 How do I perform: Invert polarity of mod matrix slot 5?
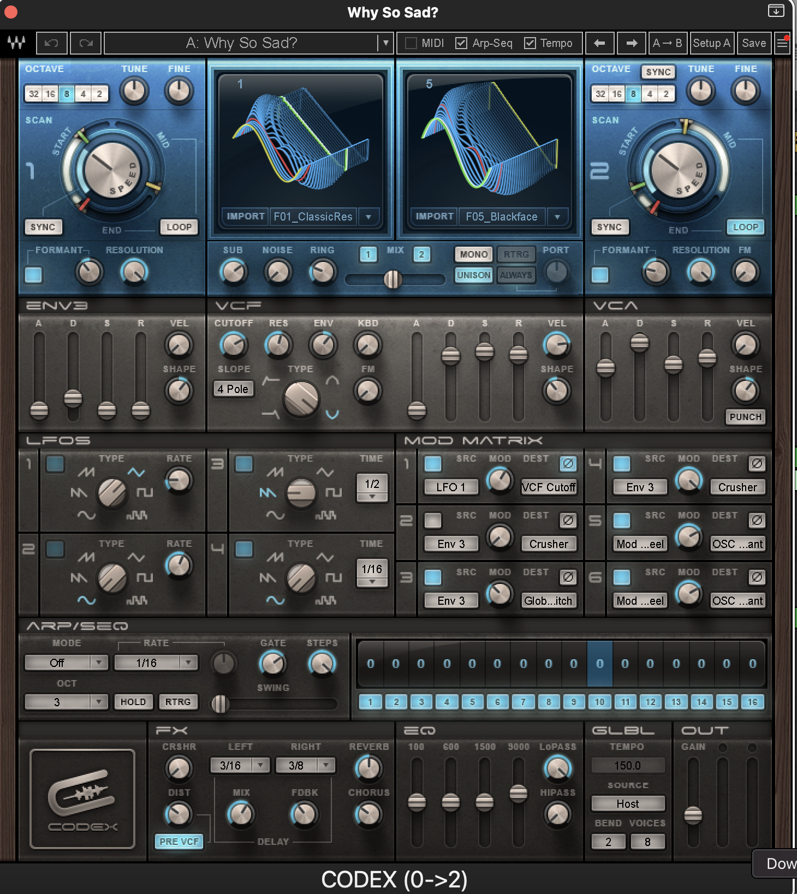point(757,521)
